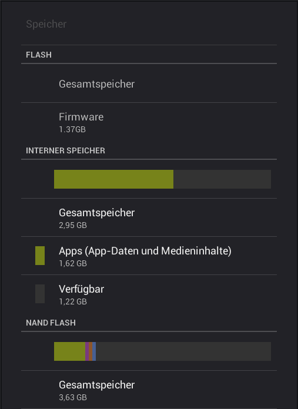This screenshot has height=409, width=298.
Task: Tap Gesamtspeicher 3,63 GB under NAND Flash
Action: pyautogui.click(x=149, y=390)
